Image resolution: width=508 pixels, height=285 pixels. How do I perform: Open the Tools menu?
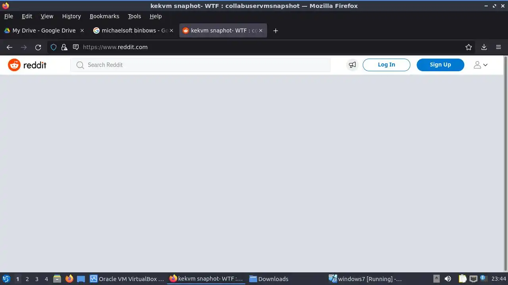tap(134, 16)
